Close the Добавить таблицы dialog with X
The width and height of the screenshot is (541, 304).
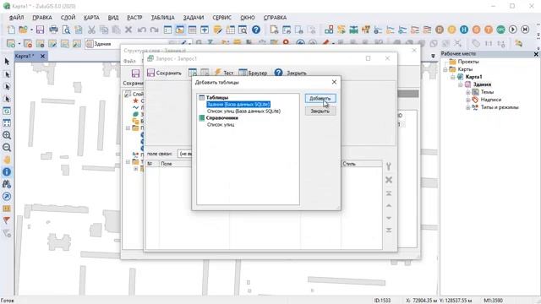tap(334, 82)
